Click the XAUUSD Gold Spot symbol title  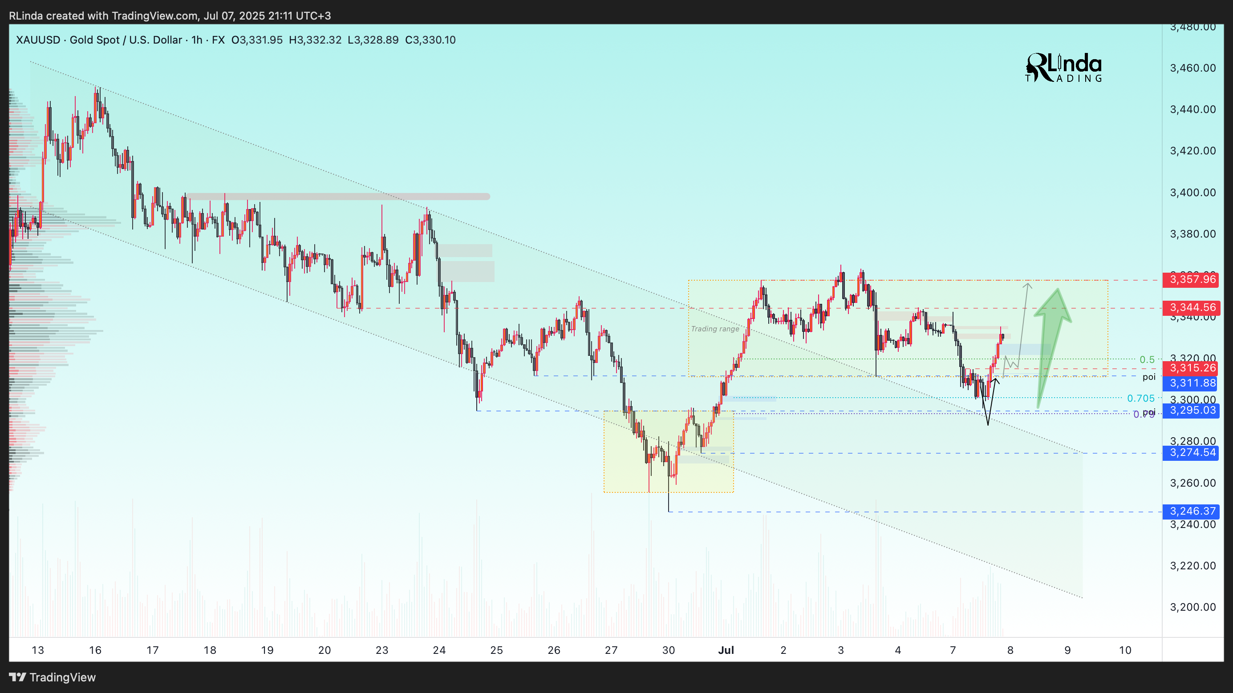[99, 40]
